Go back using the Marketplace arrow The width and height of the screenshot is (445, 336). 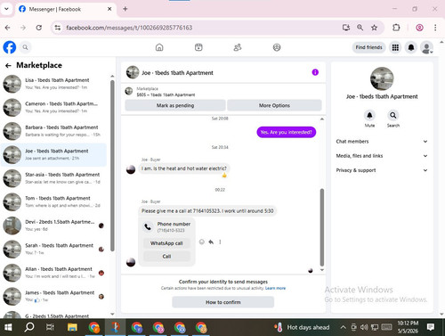[x=8, y=65]
